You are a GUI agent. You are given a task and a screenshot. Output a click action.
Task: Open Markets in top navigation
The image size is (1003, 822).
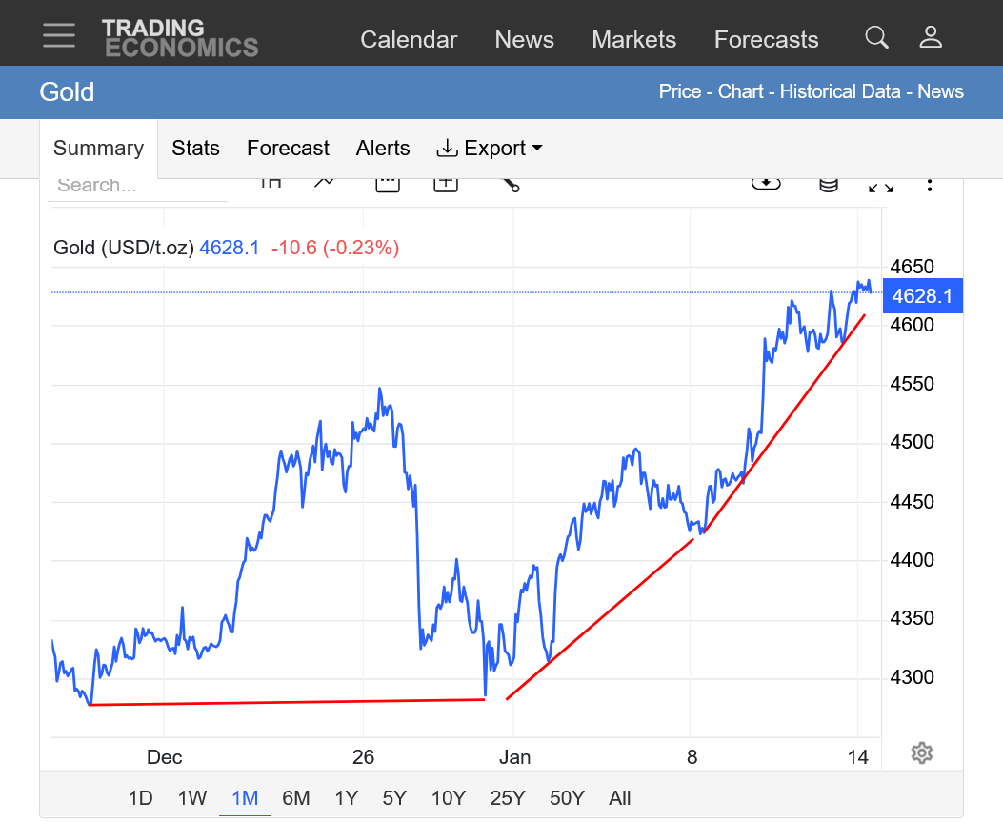pyautogui.click(x=633, y=40)
